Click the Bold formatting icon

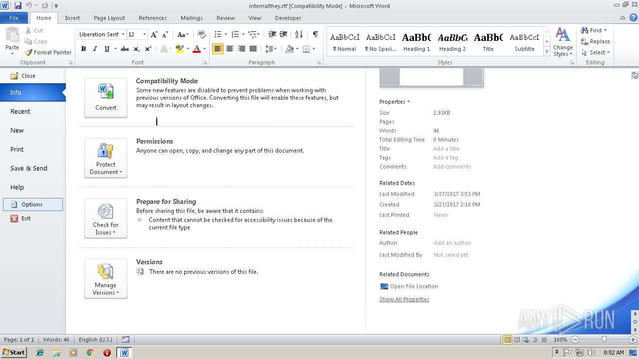83,49
